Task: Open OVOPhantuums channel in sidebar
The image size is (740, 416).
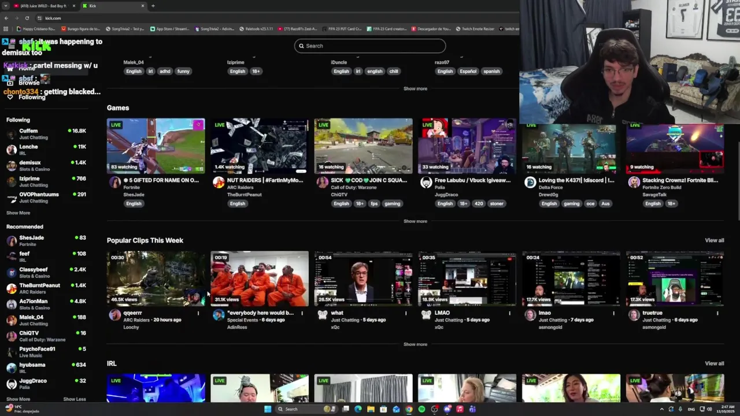Action: 46,198
